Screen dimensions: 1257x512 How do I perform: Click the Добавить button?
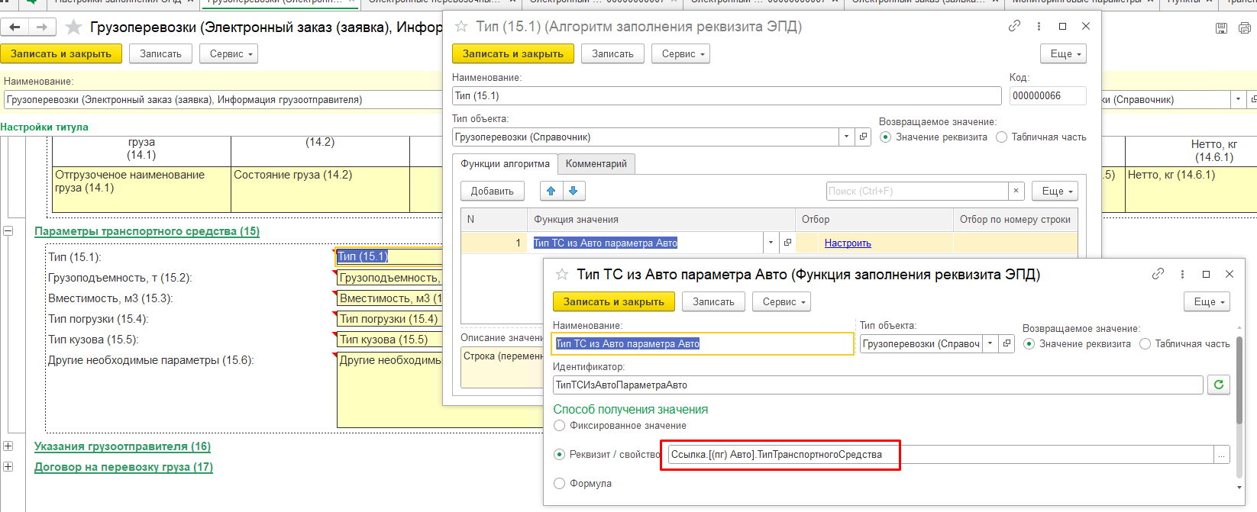coord(492,191)
